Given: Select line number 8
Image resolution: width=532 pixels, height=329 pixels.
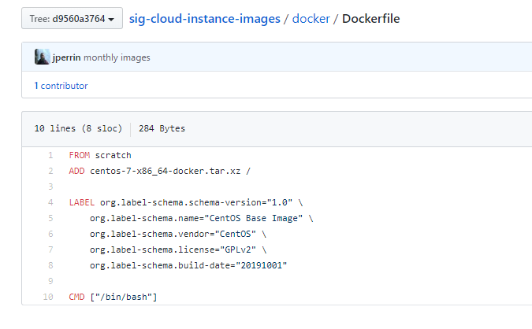Looking at the screenshot, I should 50,265.
